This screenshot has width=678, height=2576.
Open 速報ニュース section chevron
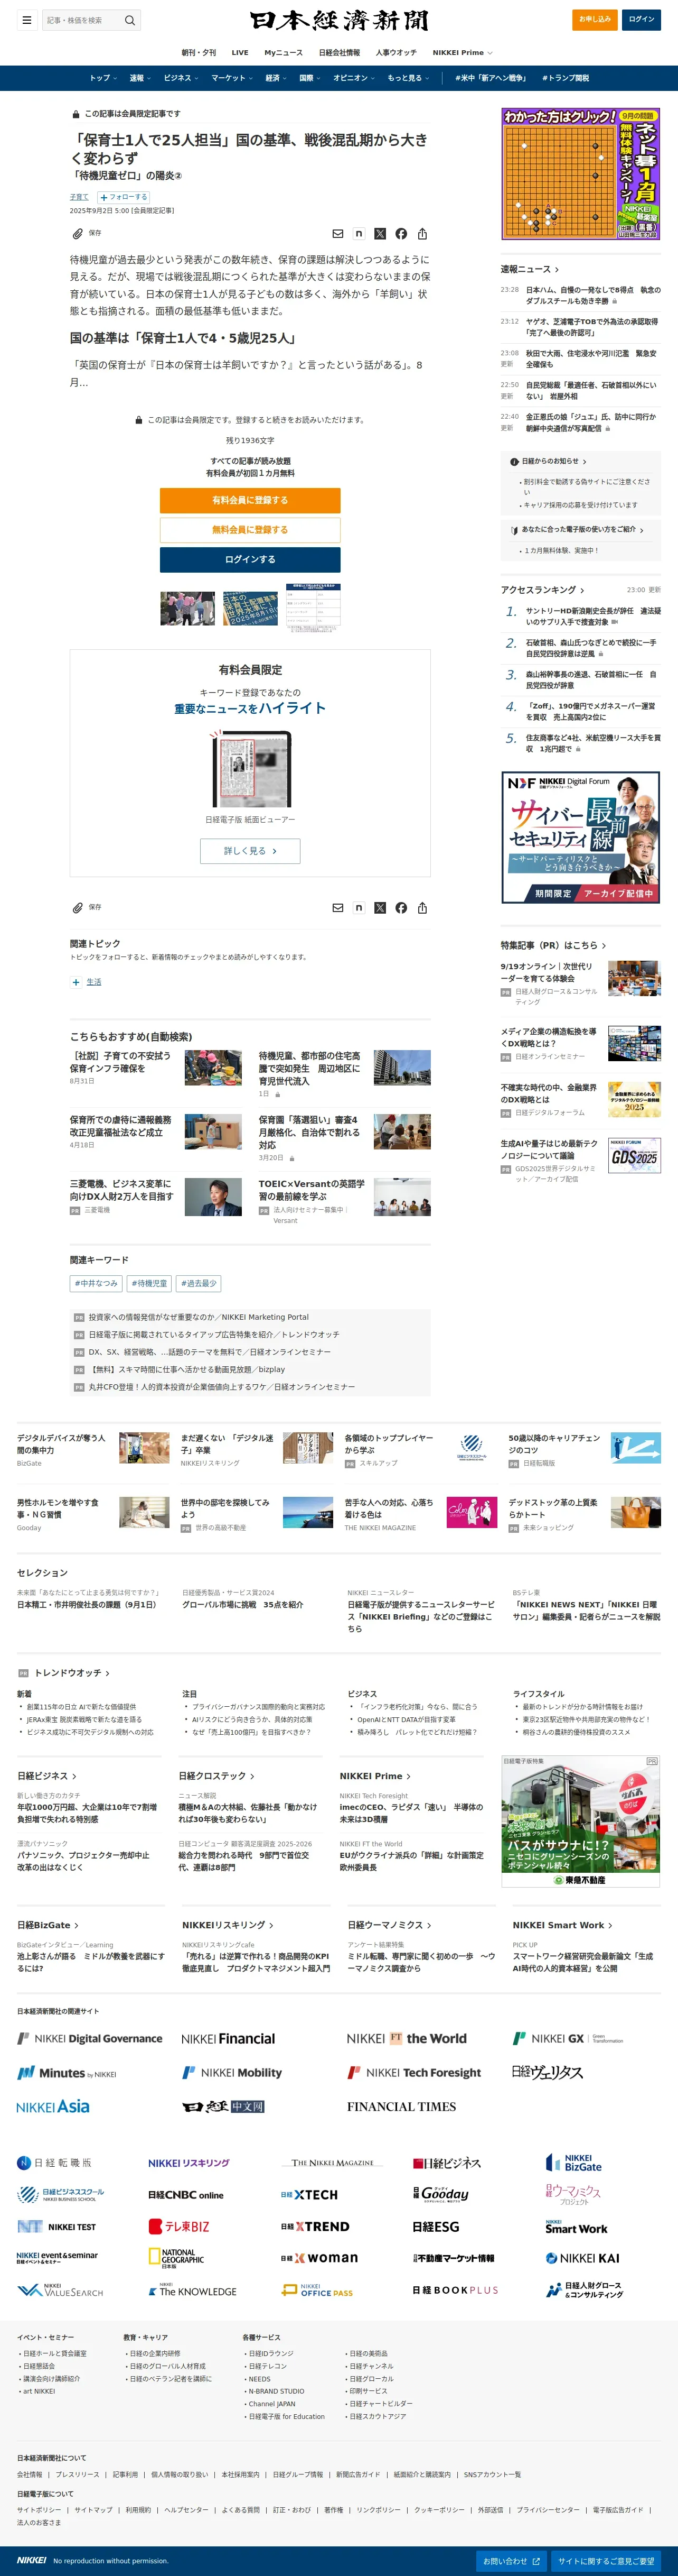pos(557,269)
